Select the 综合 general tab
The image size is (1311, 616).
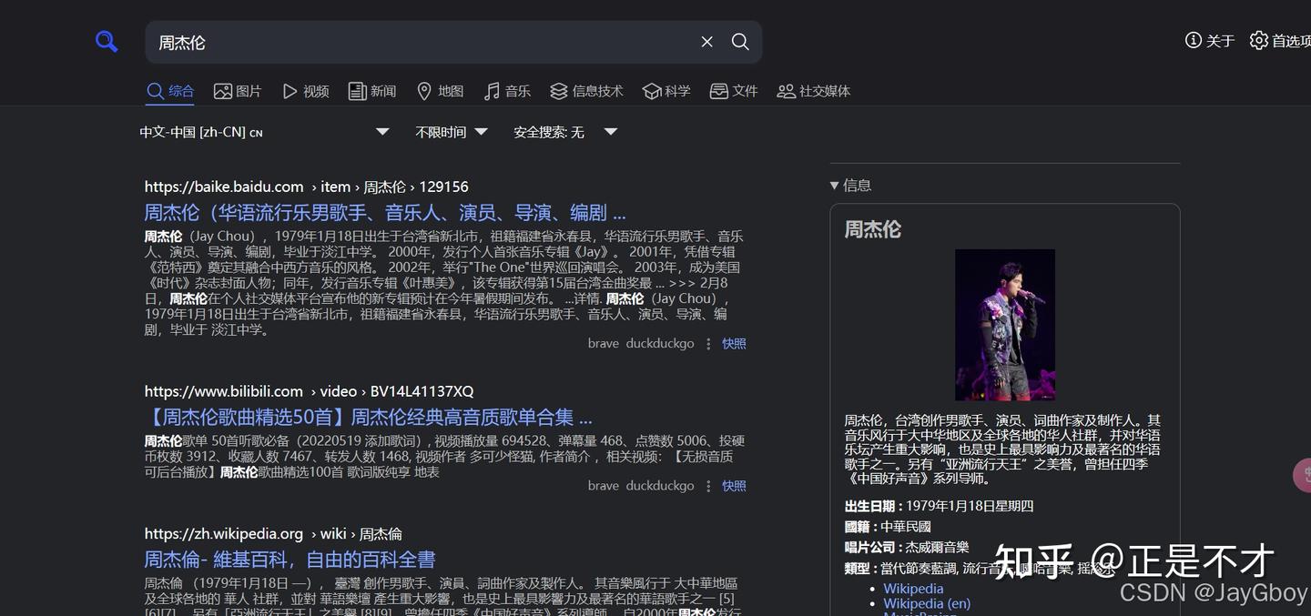click(170, 91)
